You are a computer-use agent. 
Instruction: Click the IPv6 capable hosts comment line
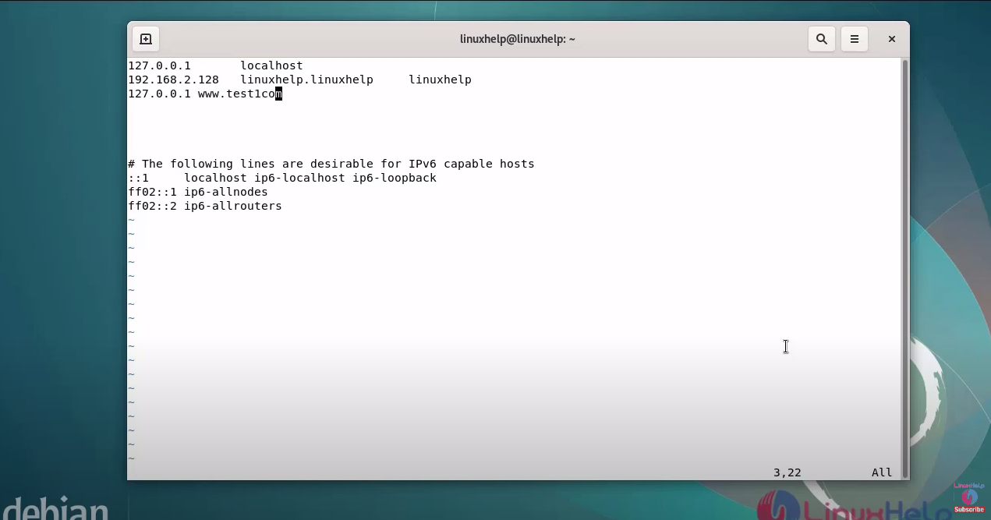tap(331, 164)
